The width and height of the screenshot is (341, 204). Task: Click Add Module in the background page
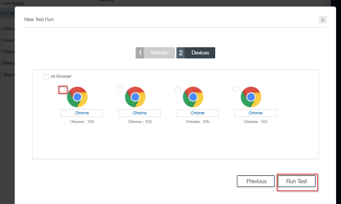pyautogui.click(x=13, y=3)
